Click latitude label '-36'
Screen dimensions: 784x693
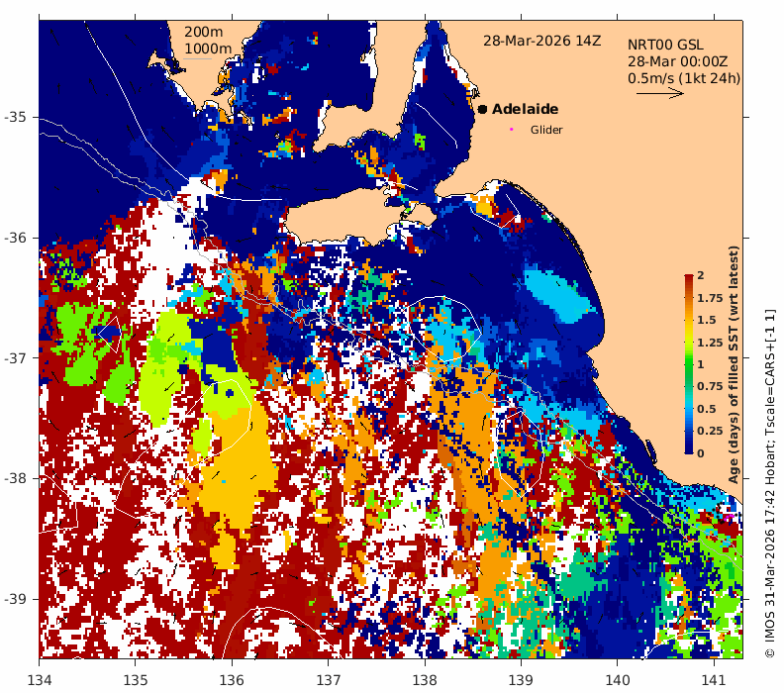point(15,238)
